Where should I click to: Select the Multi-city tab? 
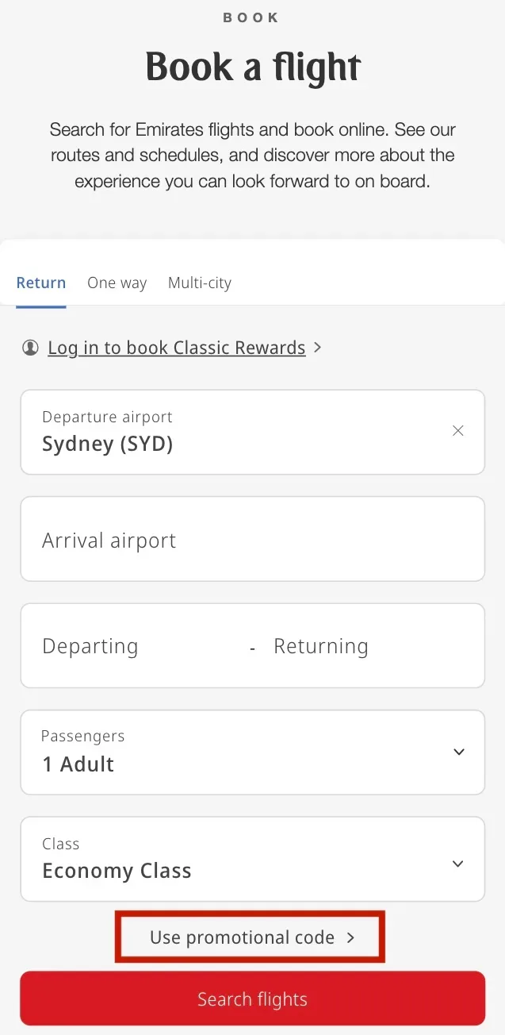click(199, 283)
